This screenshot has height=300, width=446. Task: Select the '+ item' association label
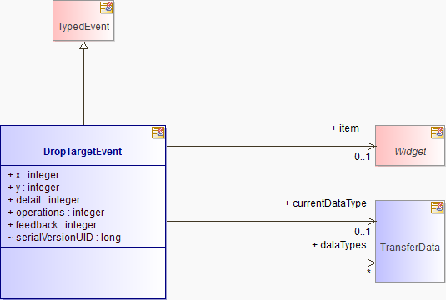pos(345,128)
